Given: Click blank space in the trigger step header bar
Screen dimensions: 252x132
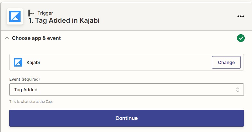Looking at the screenshot, I should coord(167,16).
